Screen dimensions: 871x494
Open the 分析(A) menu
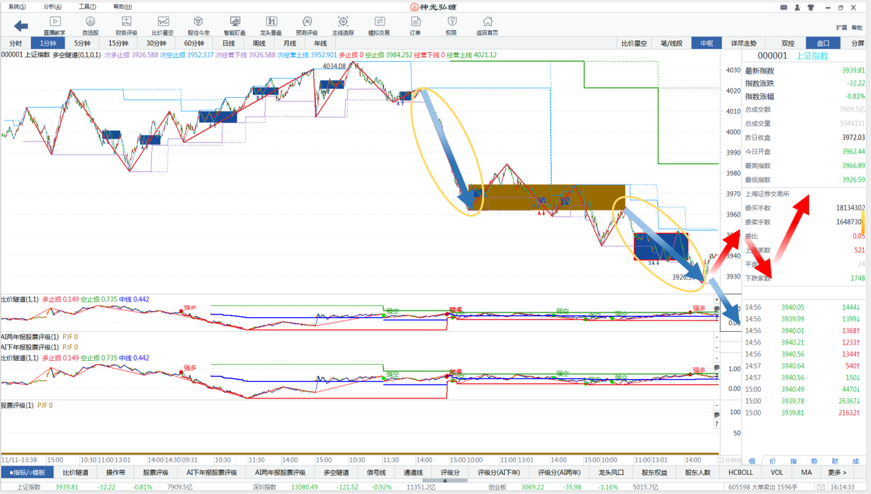pos(53,7)
